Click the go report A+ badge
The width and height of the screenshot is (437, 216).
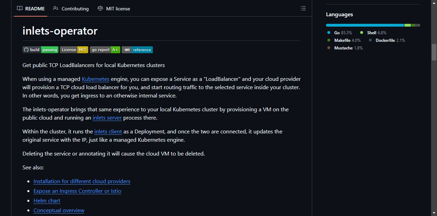(x=105, y=50)
